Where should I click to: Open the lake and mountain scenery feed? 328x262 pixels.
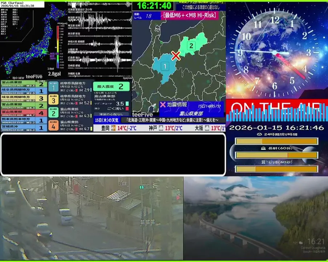point(256,218)
